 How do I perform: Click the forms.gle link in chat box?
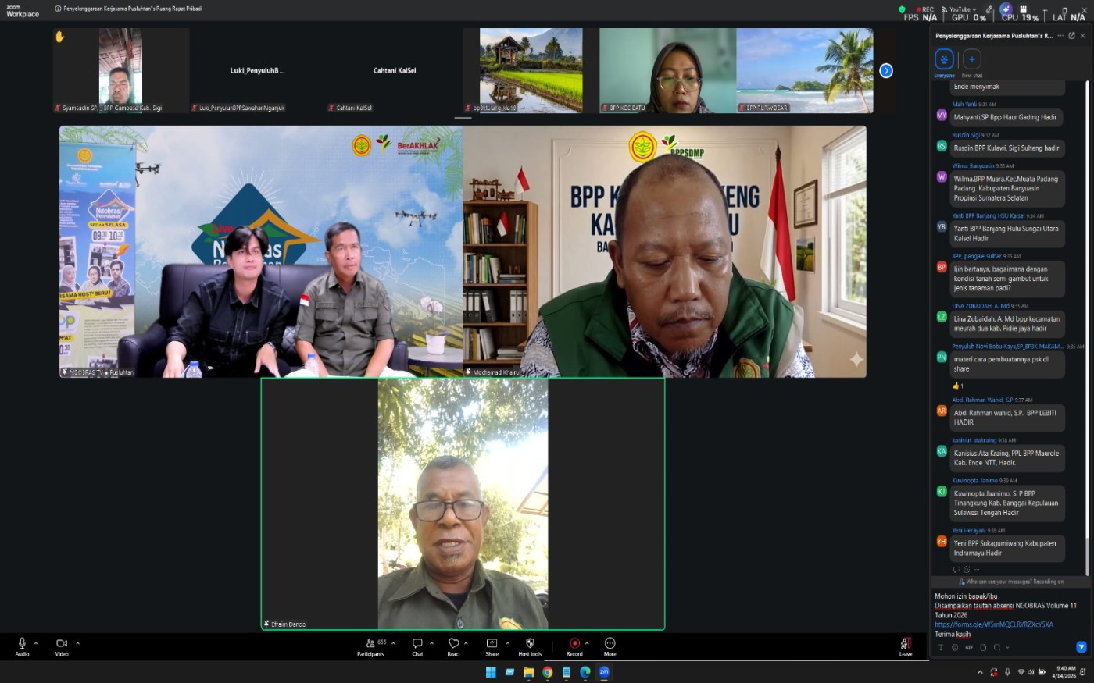(994, 624)
